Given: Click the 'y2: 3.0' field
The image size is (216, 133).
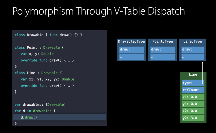Looking at the screenshot, I should [193, 118].
